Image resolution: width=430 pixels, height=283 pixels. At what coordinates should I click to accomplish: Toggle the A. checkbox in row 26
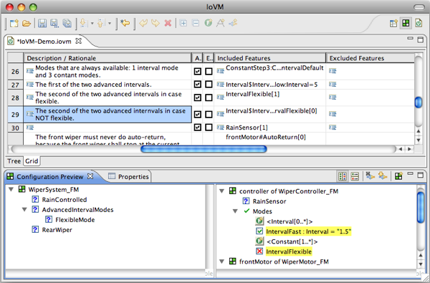pyautogui.click(x=198, y=72)
